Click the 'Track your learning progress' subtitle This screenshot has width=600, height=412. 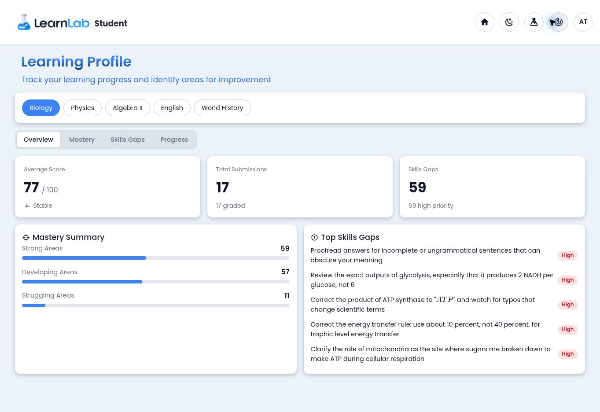(x=146, y=80)
